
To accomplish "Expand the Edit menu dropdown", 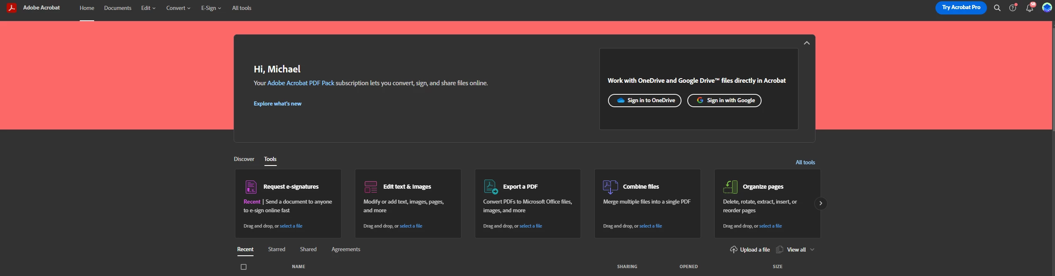I will (x=148, y=8).
